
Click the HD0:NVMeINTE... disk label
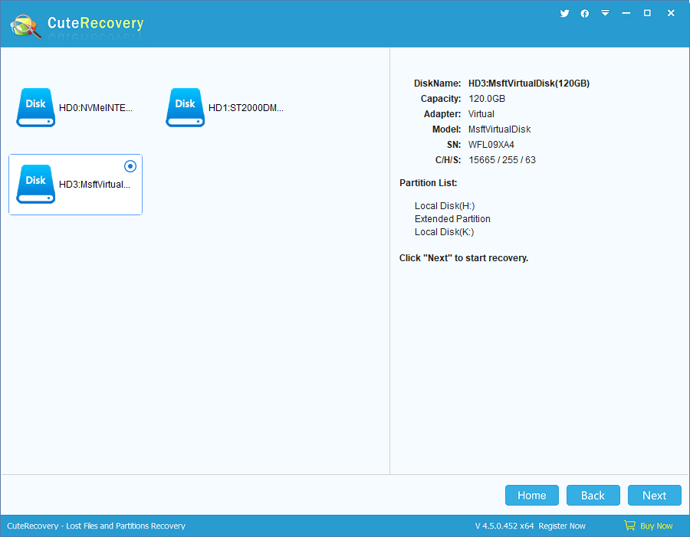(96, 108)
